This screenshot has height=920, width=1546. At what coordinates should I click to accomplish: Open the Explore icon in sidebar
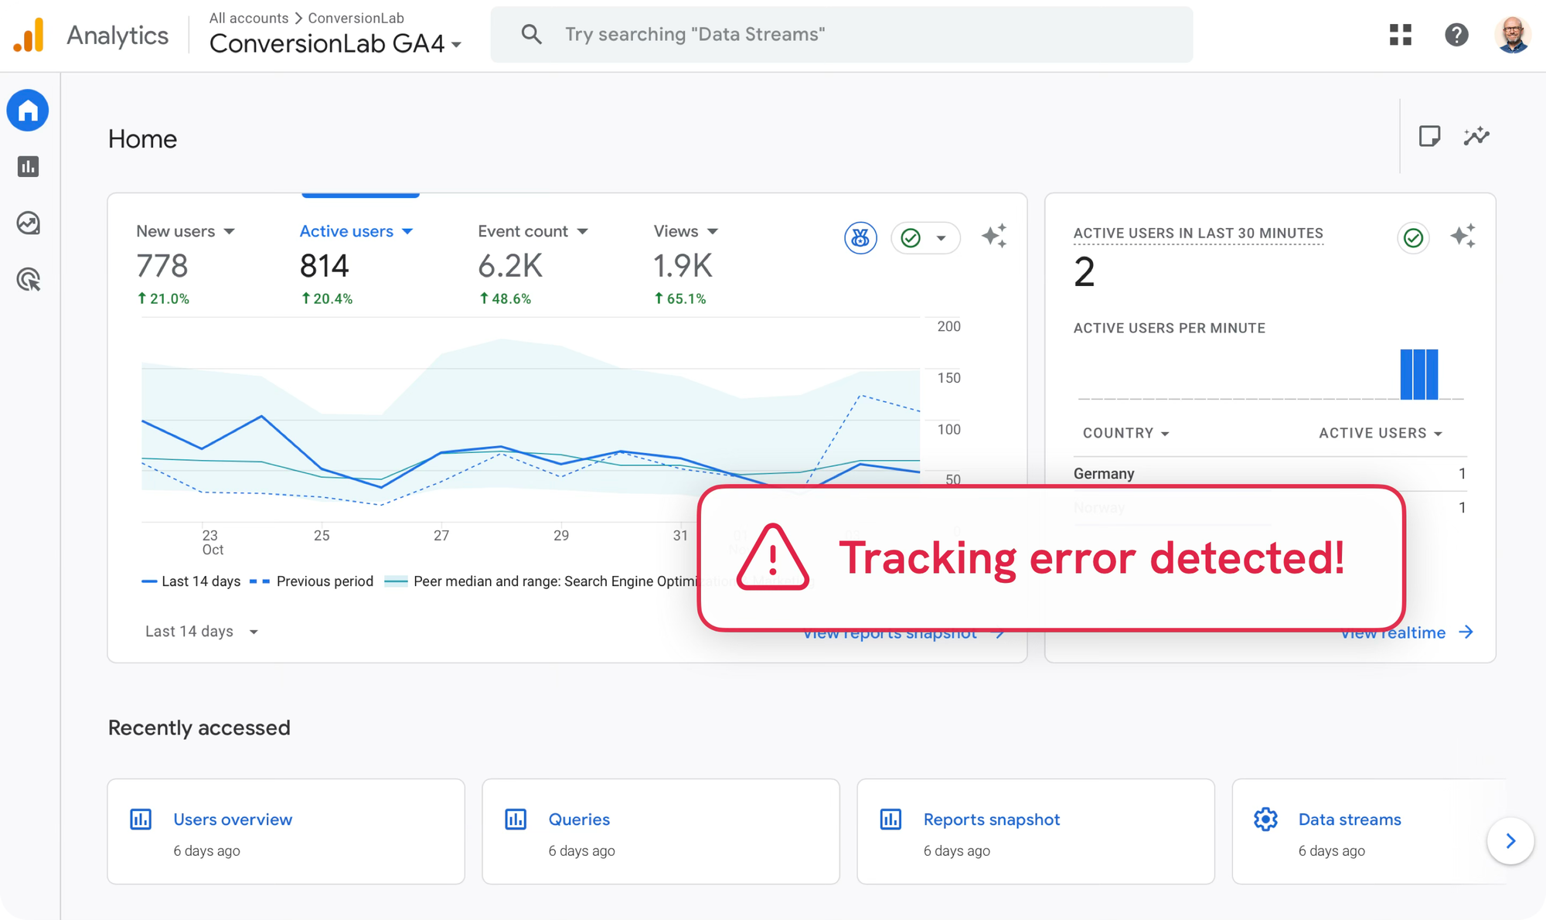tap(29, 223)
